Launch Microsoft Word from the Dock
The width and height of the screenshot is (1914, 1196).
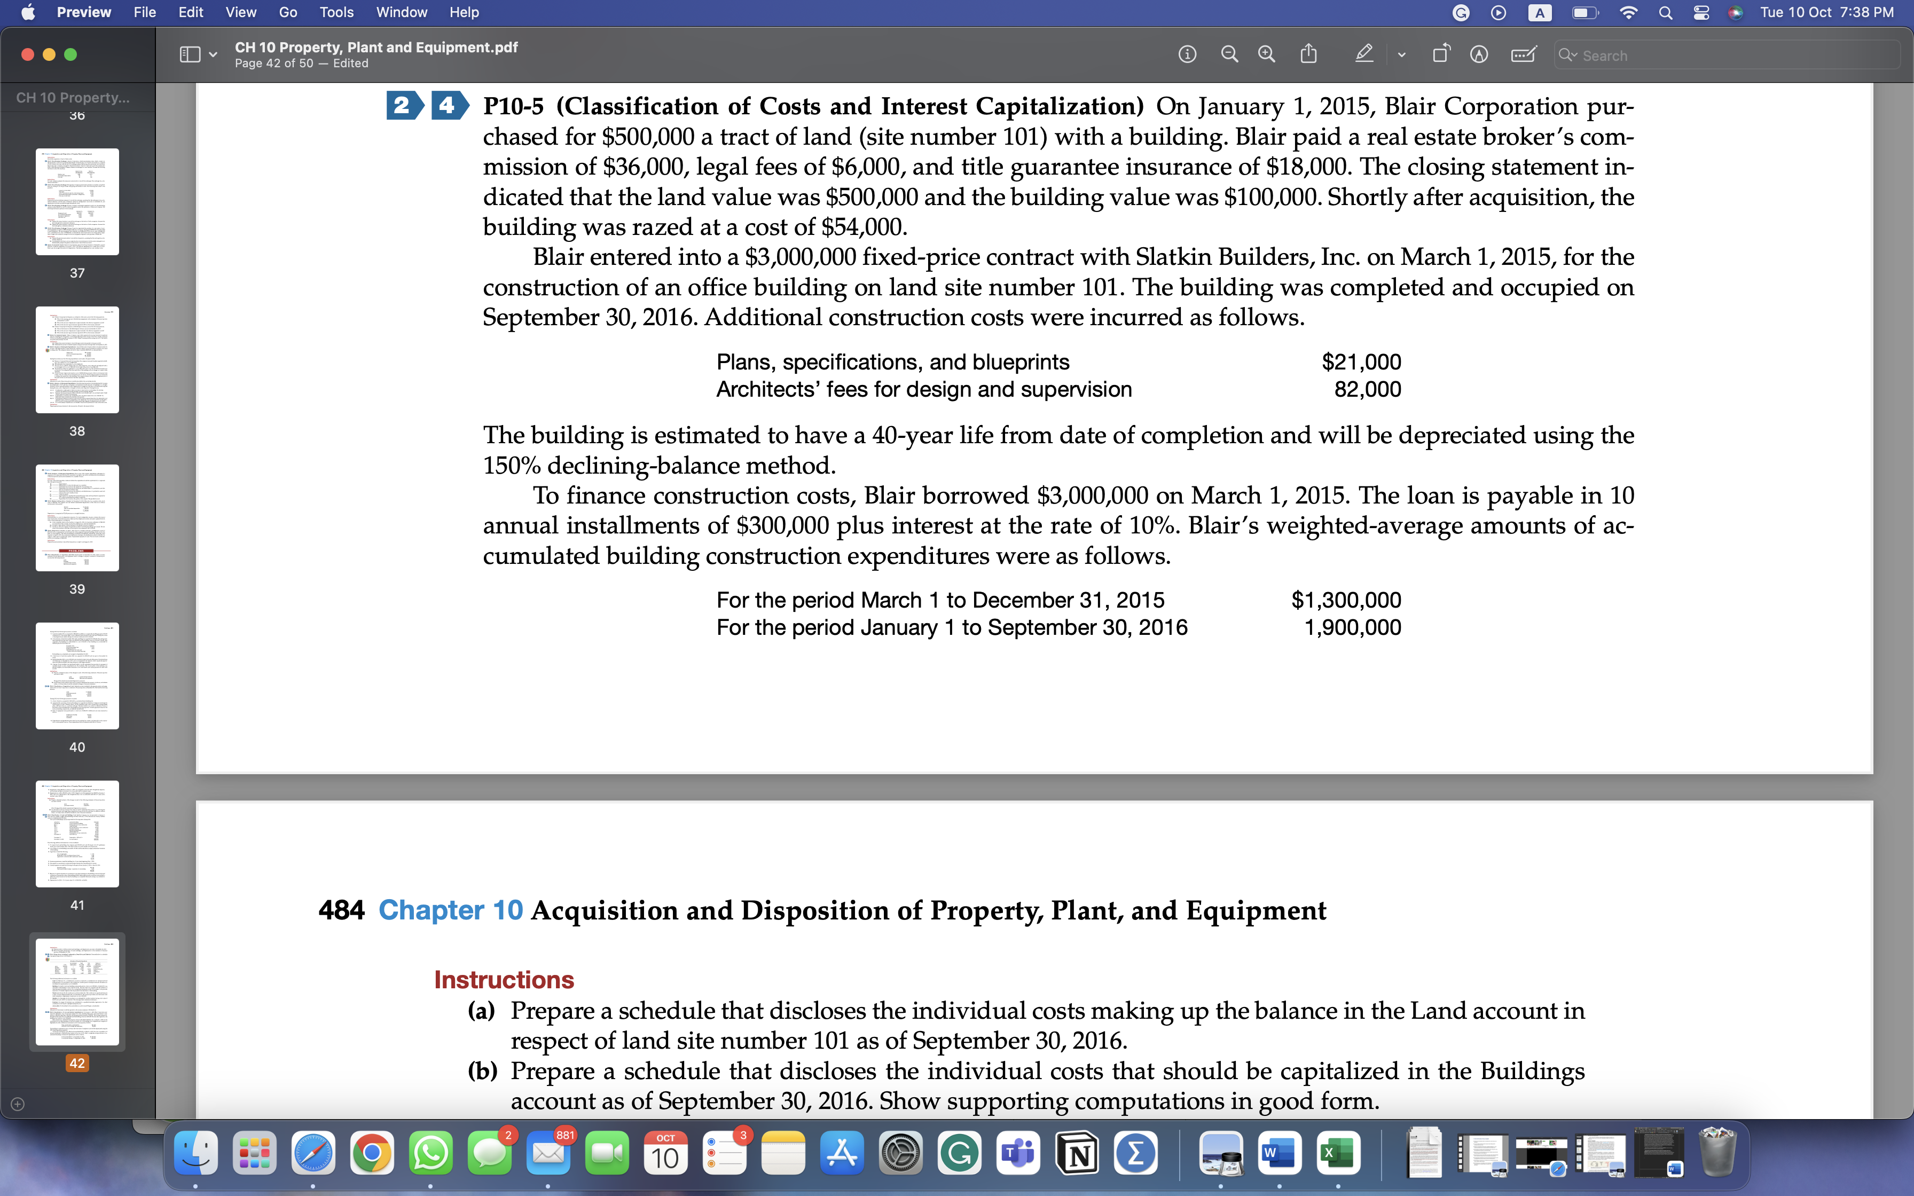click(x=1279, y=1154)
